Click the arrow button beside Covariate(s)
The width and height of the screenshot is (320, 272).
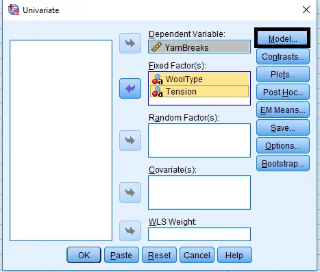point(130,193)
